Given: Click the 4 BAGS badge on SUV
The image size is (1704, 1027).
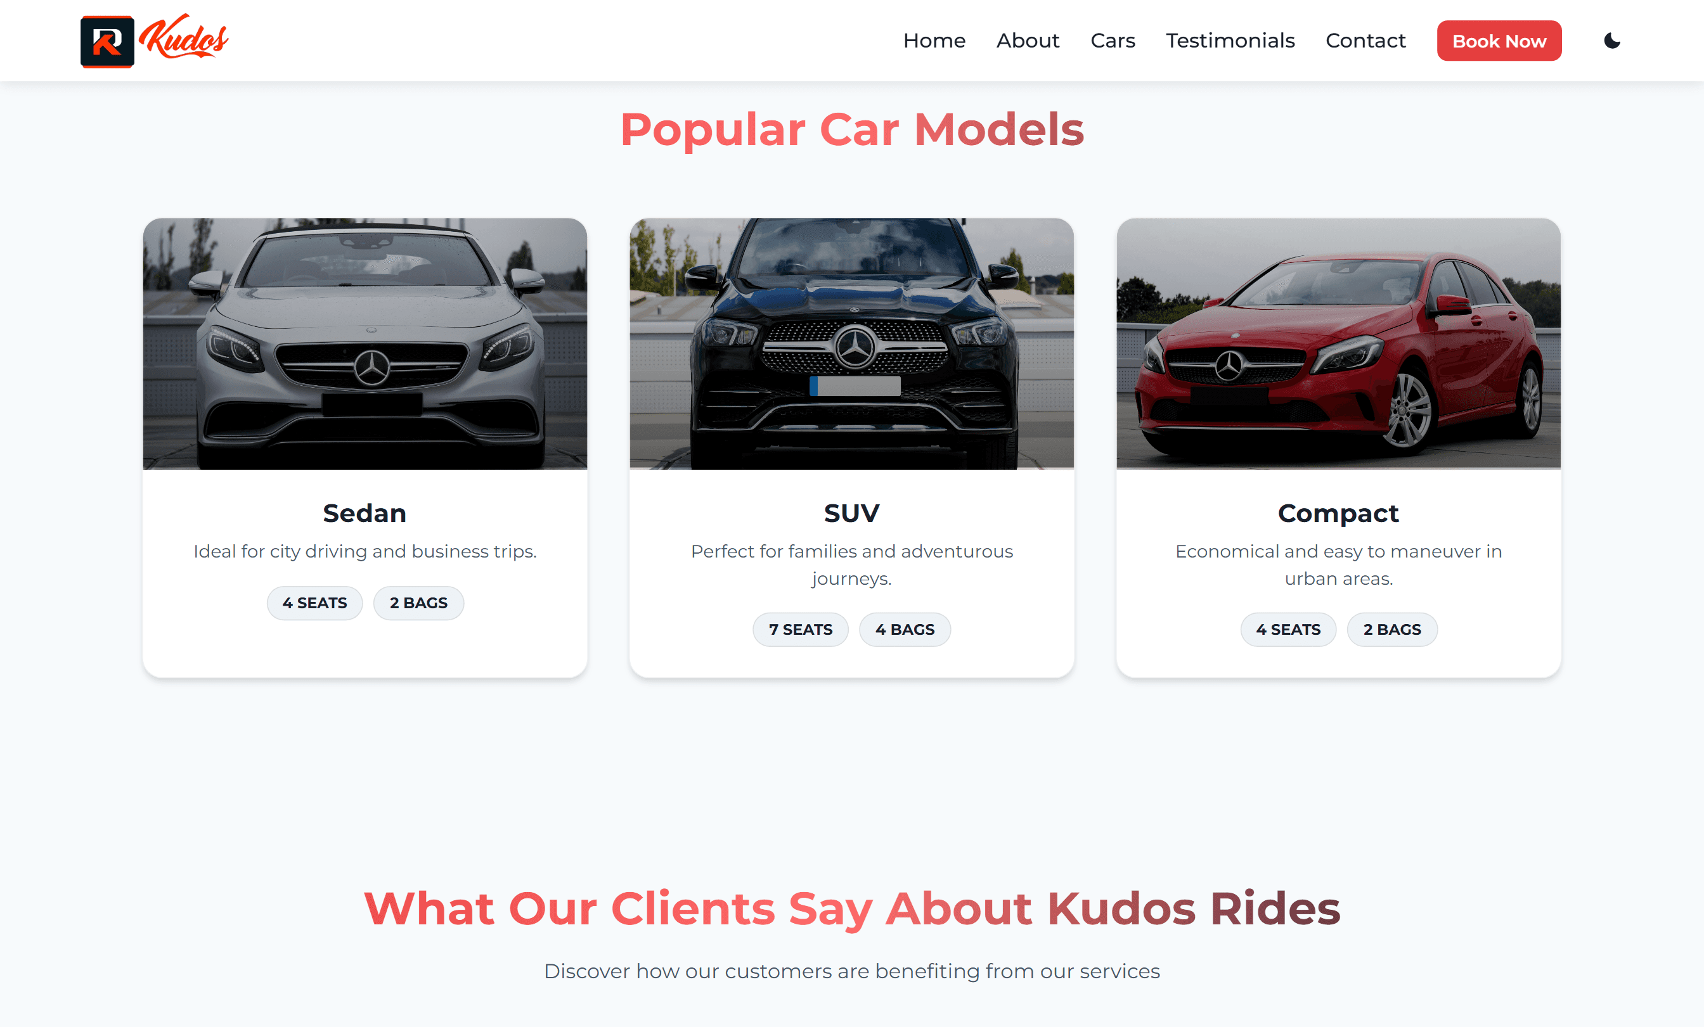Looking at the screenshot, I should click(905, 630).
